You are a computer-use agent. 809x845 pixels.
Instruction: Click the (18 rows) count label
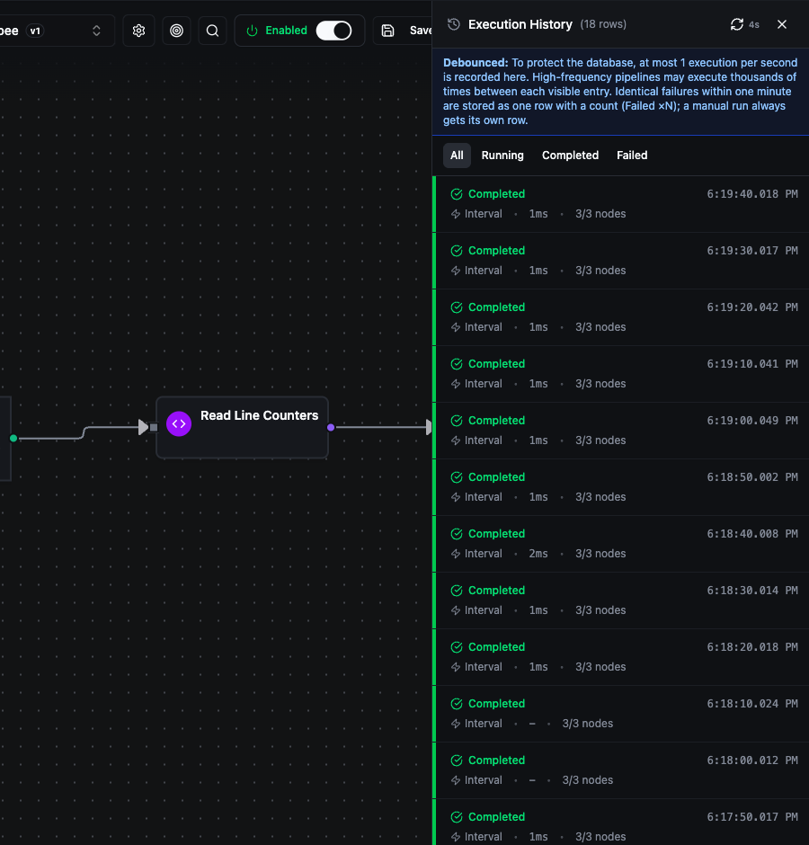[603, 24]
